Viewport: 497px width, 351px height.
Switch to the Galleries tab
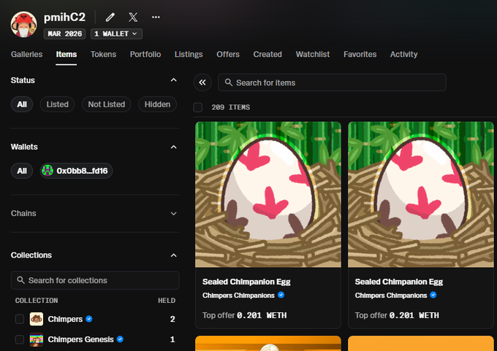point(26,55)
